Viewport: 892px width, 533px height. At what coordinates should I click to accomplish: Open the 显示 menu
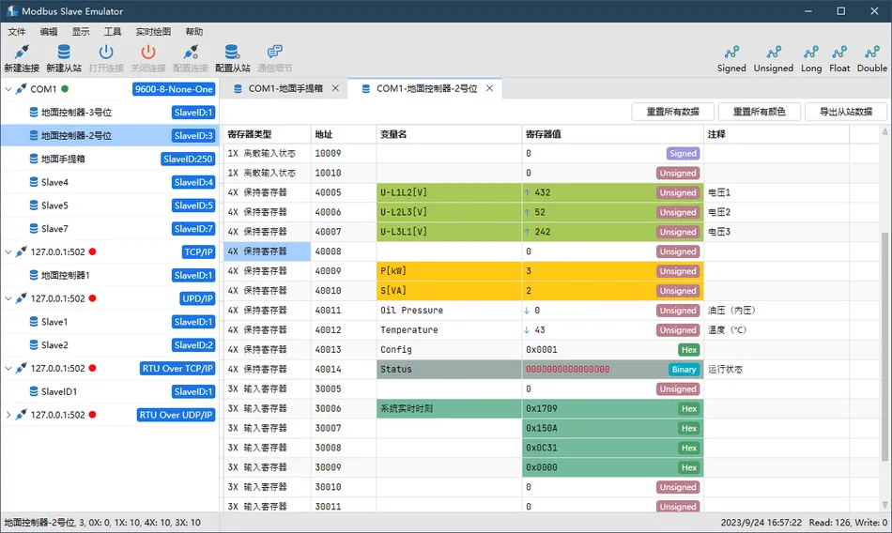click(x=80, y=31)
